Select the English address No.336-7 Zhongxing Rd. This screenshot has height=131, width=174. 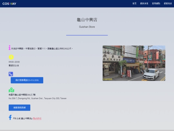(x=37, y=98)
